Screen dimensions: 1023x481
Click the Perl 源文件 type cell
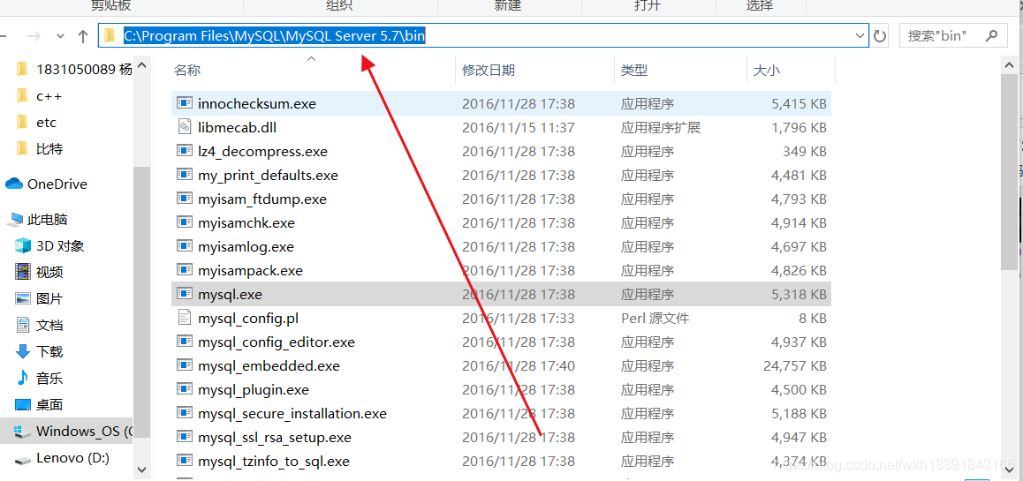coord(655,319)
